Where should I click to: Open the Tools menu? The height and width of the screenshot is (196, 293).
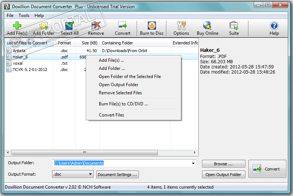[24, 16]
